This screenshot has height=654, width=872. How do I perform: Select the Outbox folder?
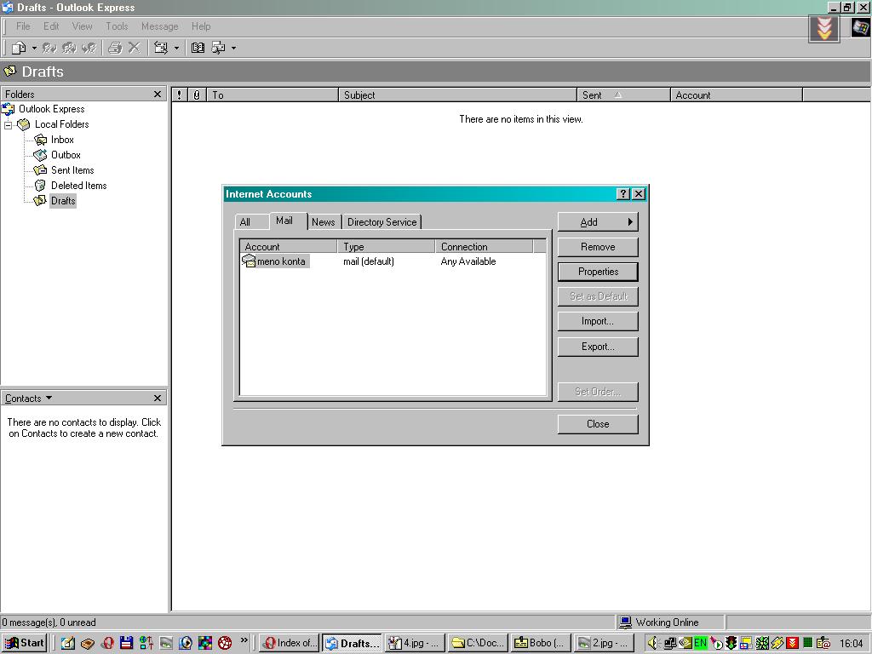click(65, 155)
